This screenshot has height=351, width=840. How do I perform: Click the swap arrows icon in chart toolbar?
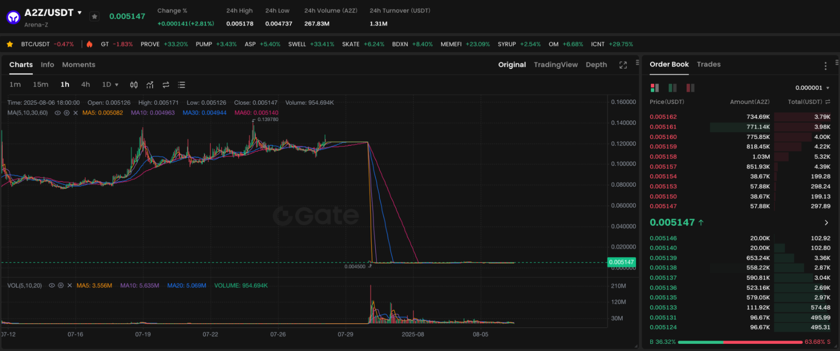click(166, 85)
